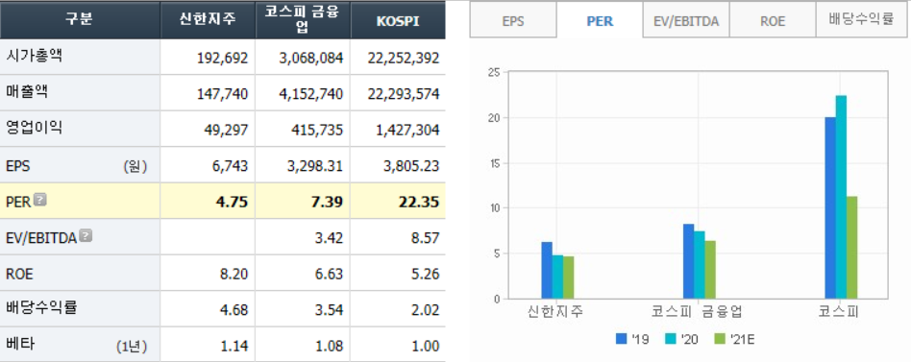The height and width of the screenshot is (362, 911).
Task: Click the '19 blue legend swatch
Action: click(x=621, y=339)
